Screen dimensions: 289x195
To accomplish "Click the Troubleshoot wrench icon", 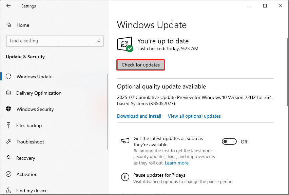I will click(x=9, y=142).
